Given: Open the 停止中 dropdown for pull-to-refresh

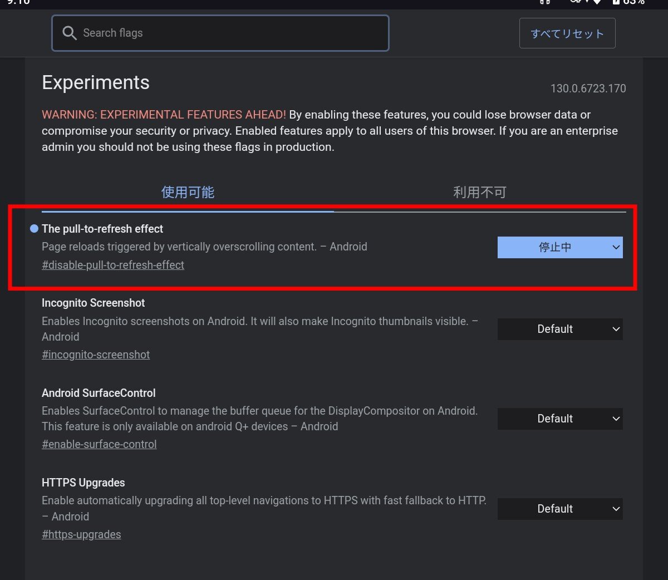Looking at the screenshot, I should coord(559,248).
